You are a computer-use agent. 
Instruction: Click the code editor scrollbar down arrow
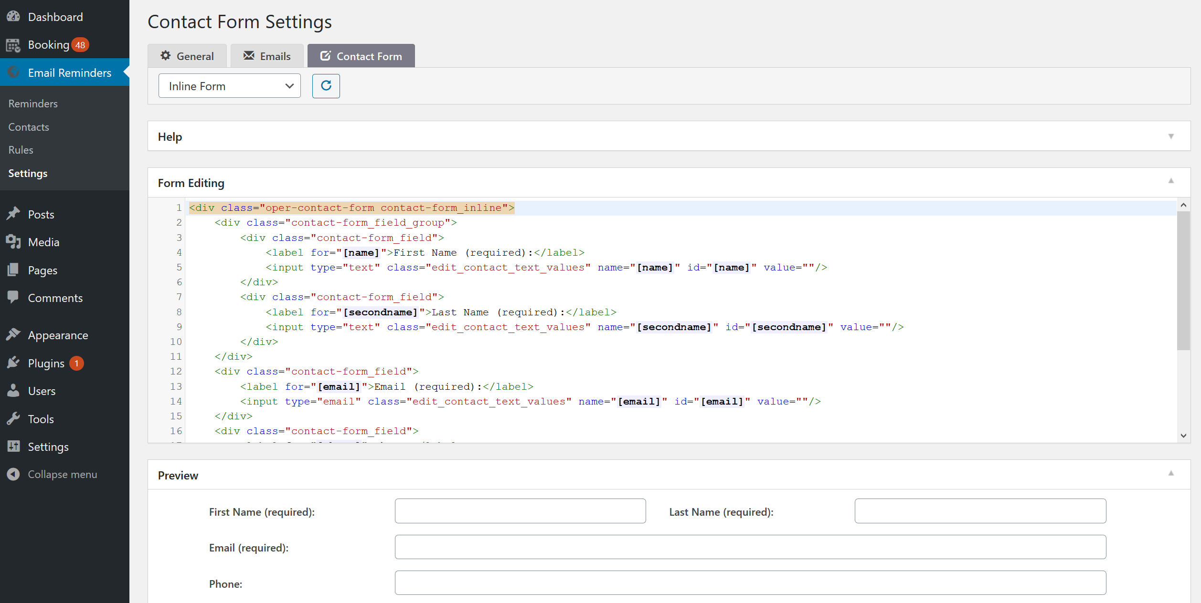click(1183, 435)
